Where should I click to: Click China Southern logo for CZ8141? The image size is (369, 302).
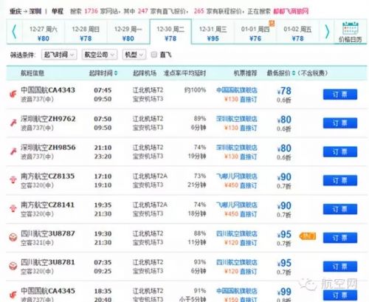pyautogui.click(x=13, y=209)
